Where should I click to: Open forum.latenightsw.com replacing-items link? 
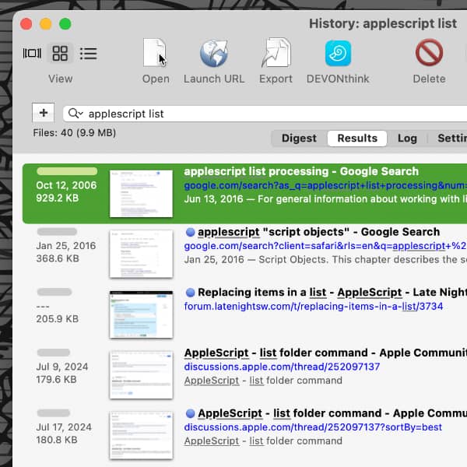(x=314, y=307)
